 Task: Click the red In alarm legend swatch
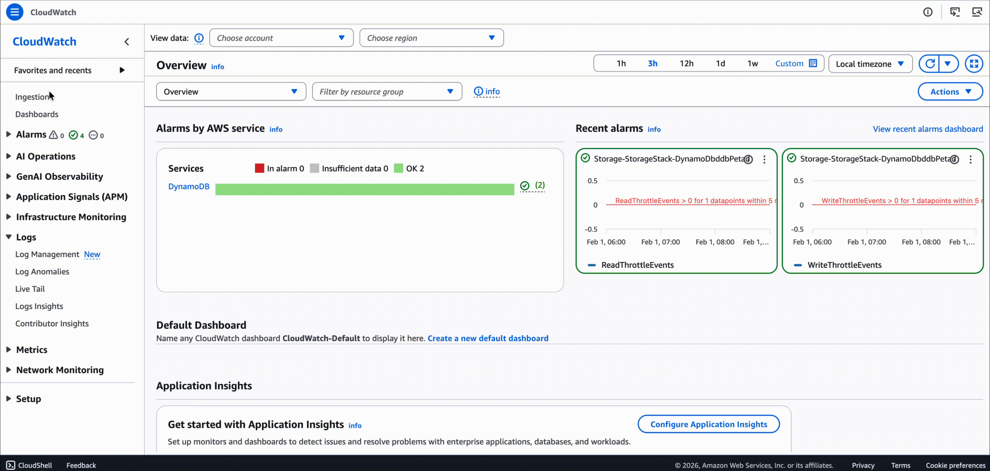click(x=259, y=168)
